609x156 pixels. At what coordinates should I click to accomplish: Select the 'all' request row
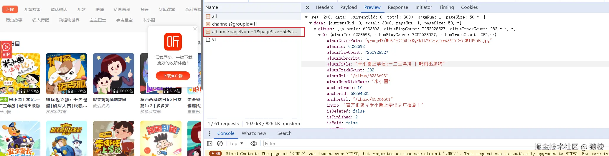coord(252,16)
